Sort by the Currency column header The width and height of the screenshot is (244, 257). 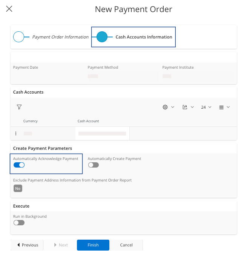[31, 121]
